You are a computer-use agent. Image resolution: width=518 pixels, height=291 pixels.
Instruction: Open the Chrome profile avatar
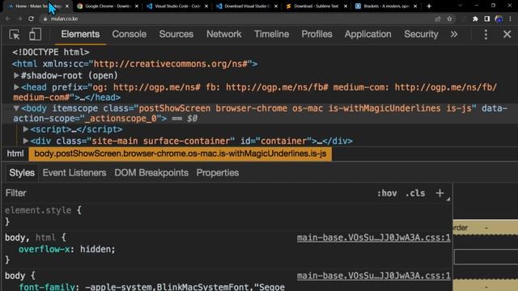tap(499, 19)
